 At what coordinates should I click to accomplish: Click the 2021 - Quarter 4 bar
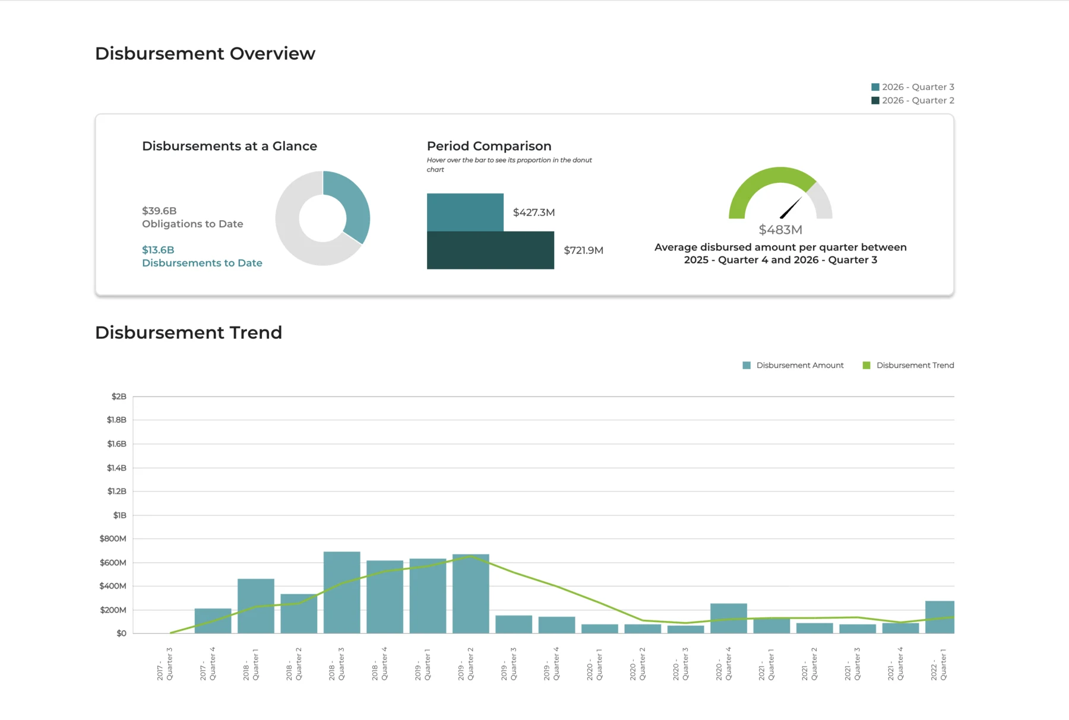901,629
